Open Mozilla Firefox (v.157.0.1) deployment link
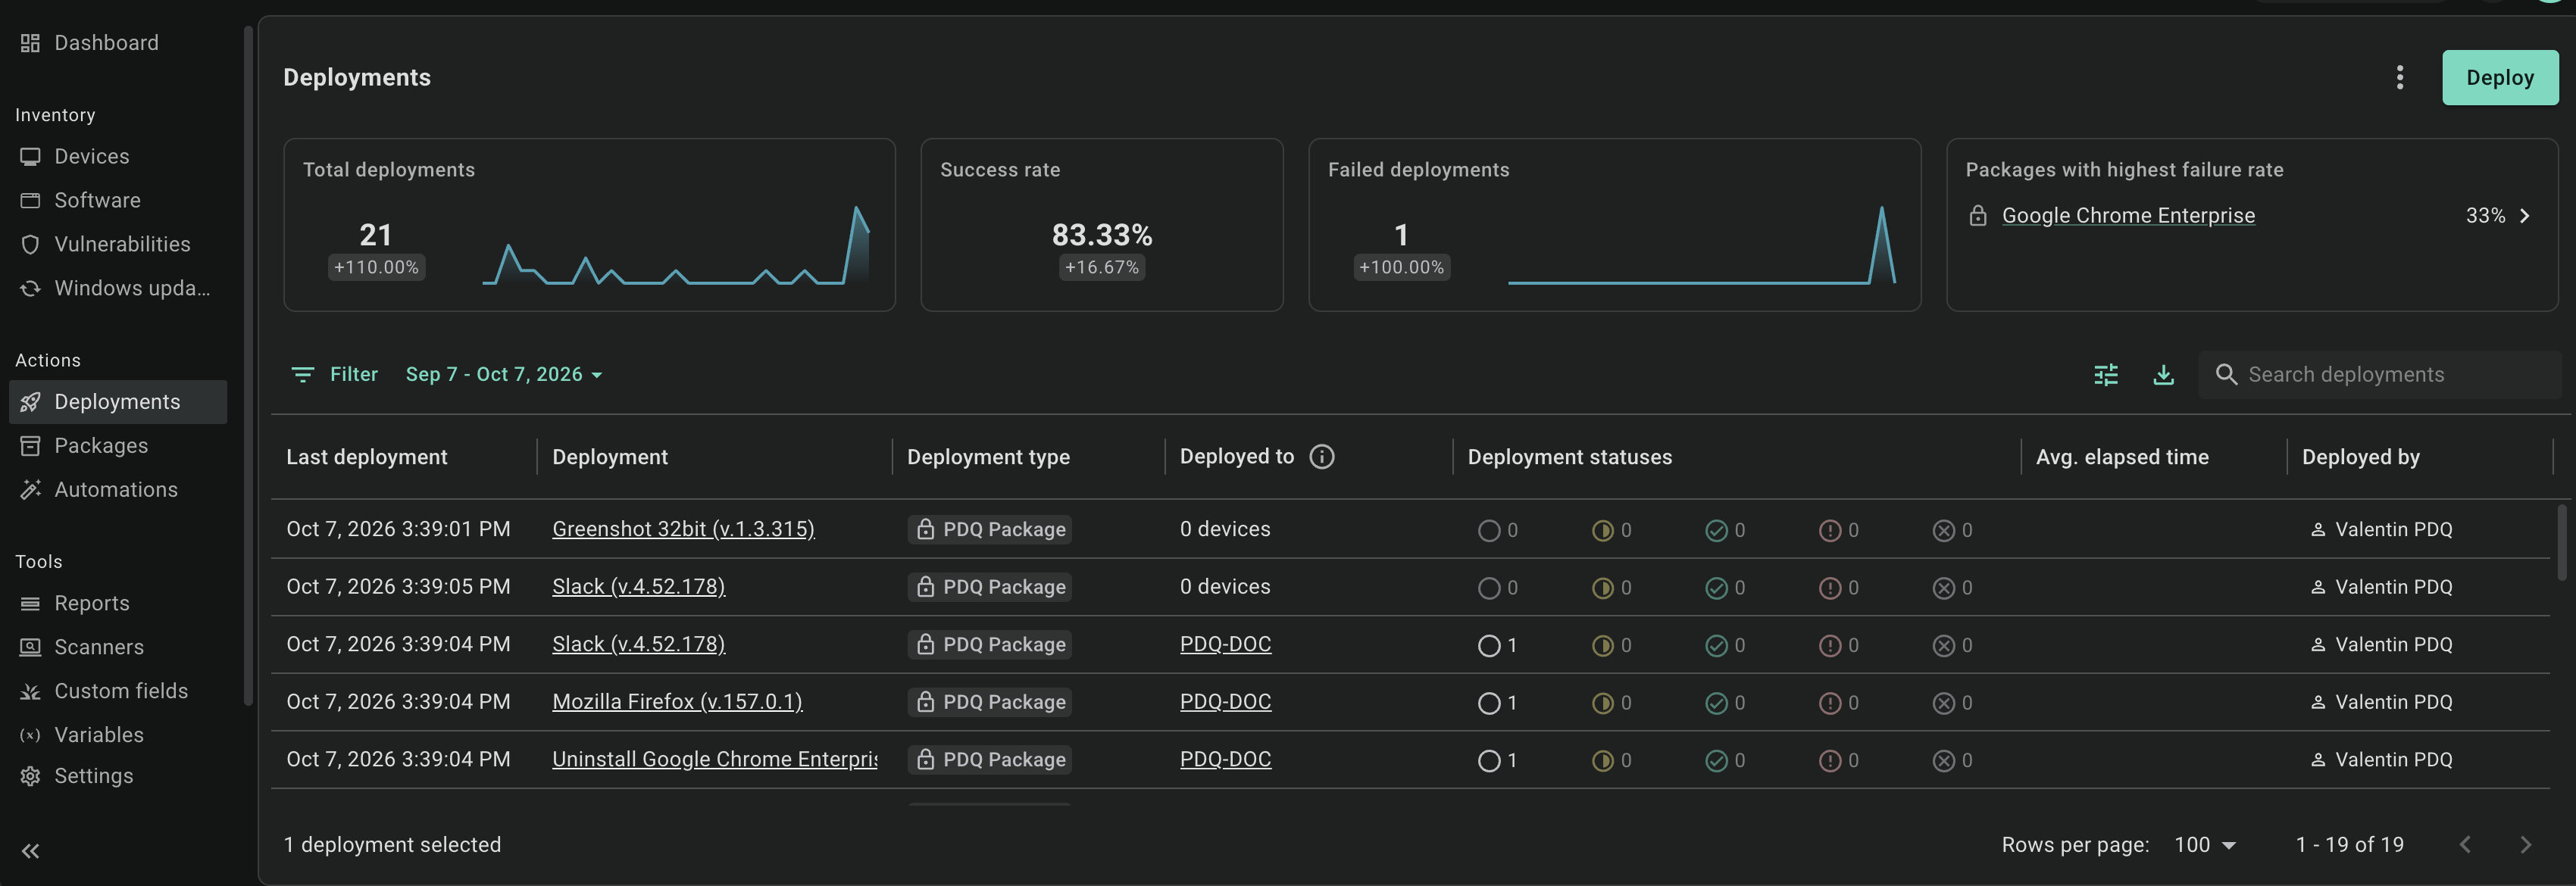 [677, 703]
